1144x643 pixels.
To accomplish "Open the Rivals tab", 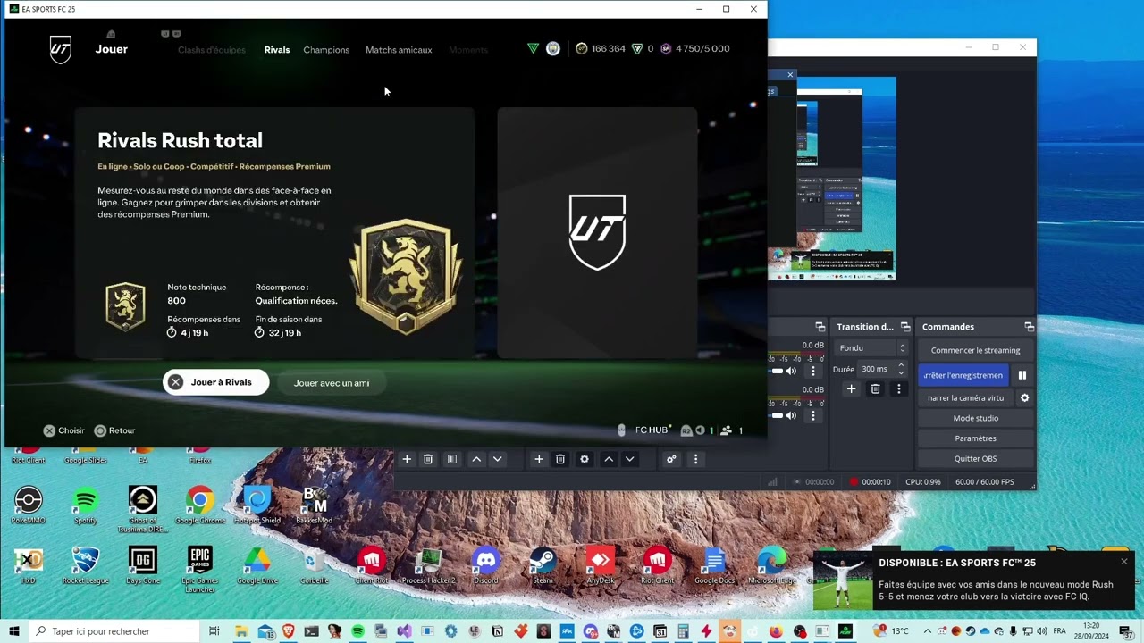I will click(x=277, y=50).
